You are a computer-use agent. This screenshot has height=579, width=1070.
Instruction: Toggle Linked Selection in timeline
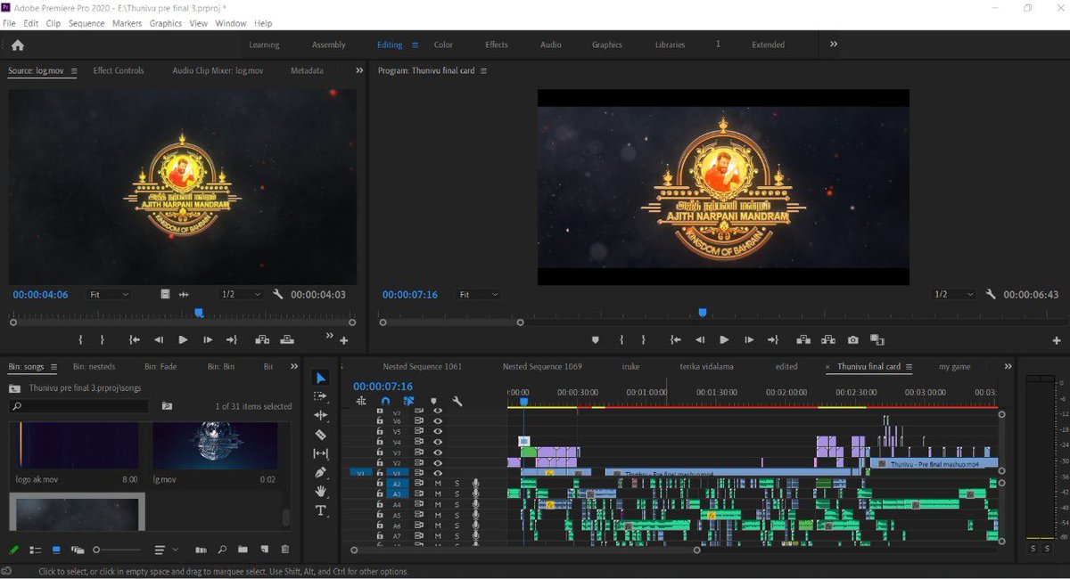[x=409, y=402]
